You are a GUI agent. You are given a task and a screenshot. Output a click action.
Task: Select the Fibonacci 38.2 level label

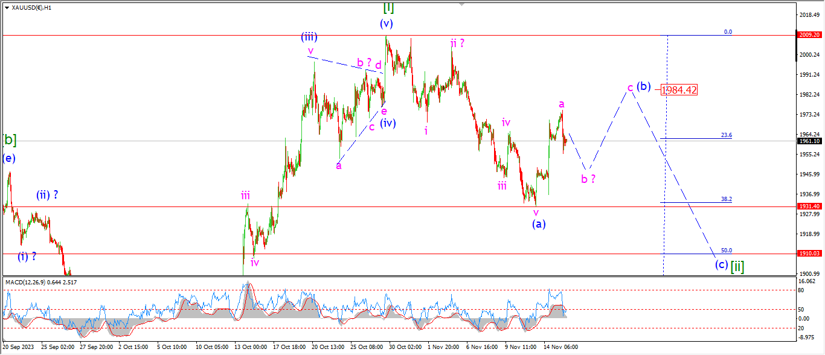[727, 199]
